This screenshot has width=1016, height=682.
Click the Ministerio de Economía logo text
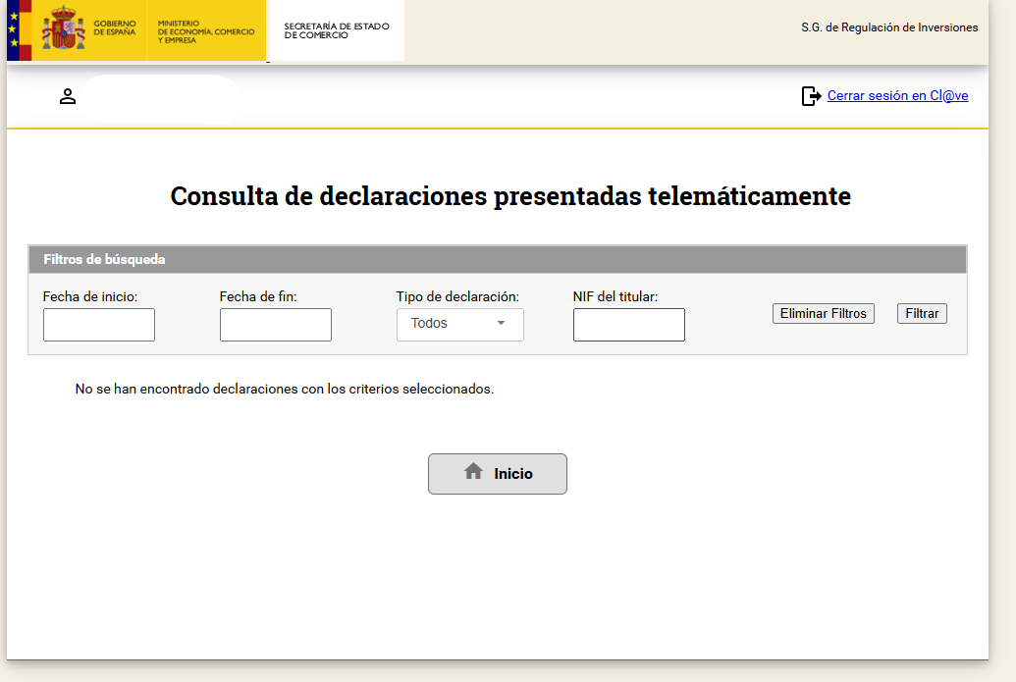(x=205, y=31)
